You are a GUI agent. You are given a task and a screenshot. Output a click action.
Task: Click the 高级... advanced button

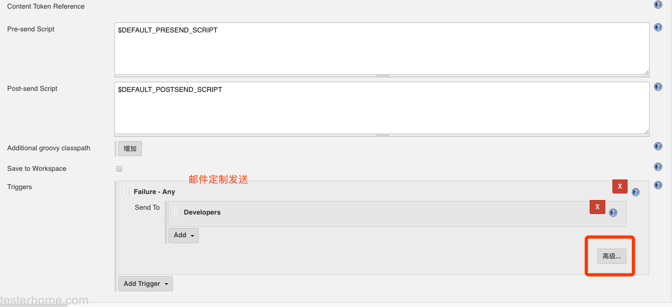[611, 256]
